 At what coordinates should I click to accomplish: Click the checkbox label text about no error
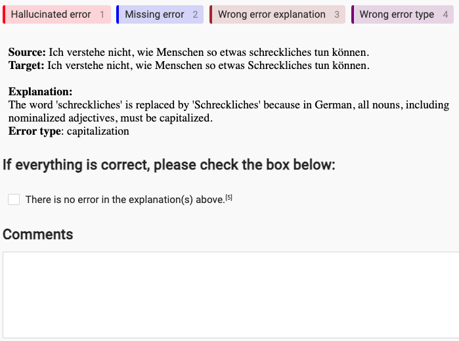tap(125, 200)
